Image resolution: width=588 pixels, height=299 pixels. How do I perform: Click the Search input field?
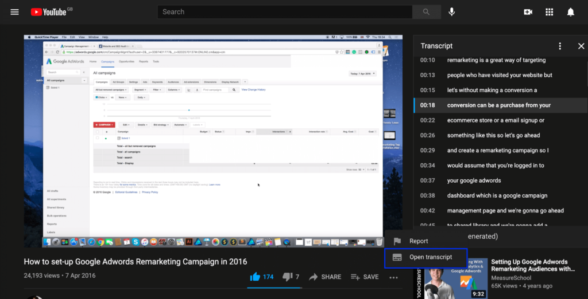(285, 12)
